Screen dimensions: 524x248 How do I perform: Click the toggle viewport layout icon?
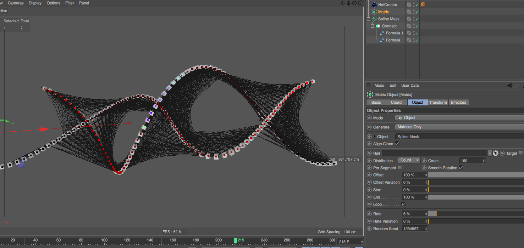click(x=360, y=3)
